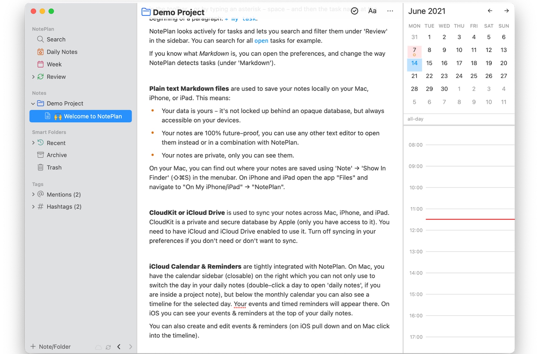
Task: Expand the Mentions (2) tag list
Action: pos(33,194)
